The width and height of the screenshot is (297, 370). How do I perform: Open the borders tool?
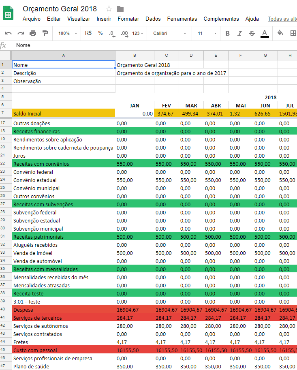[293, 33]
